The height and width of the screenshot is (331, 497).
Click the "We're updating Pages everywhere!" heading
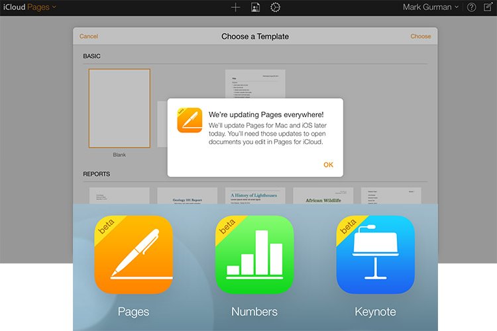(x=266, y=115)
